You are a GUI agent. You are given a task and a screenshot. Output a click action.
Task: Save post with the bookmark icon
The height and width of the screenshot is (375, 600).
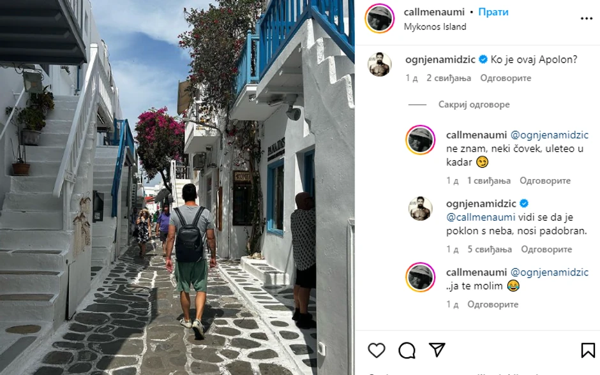588,349
